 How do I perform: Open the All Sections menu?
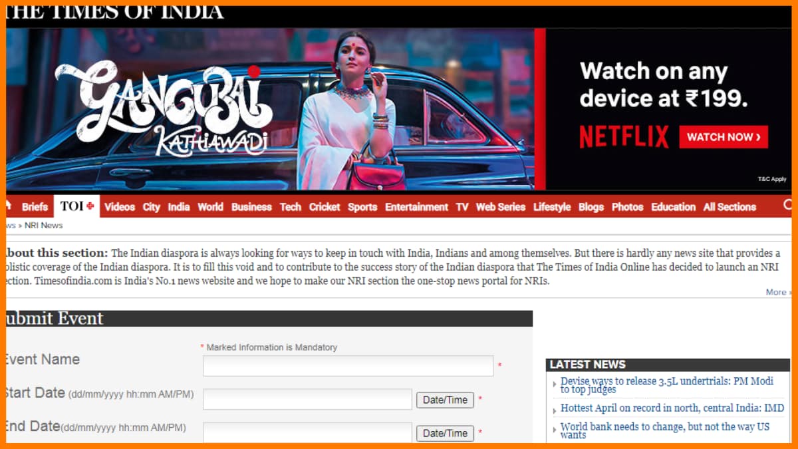point(729,207)
